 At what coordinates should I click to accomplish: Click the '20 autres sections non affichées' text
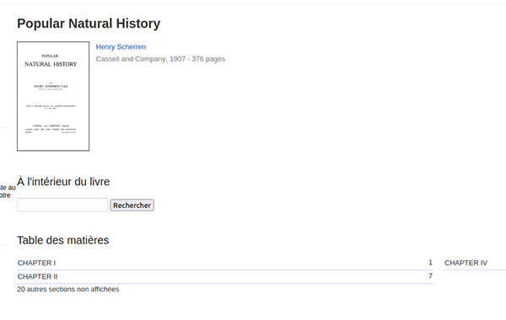tap(68, 290)
